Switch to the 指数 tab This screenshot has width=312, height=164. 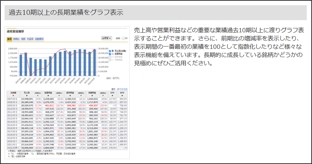click(x=23, y=39)
